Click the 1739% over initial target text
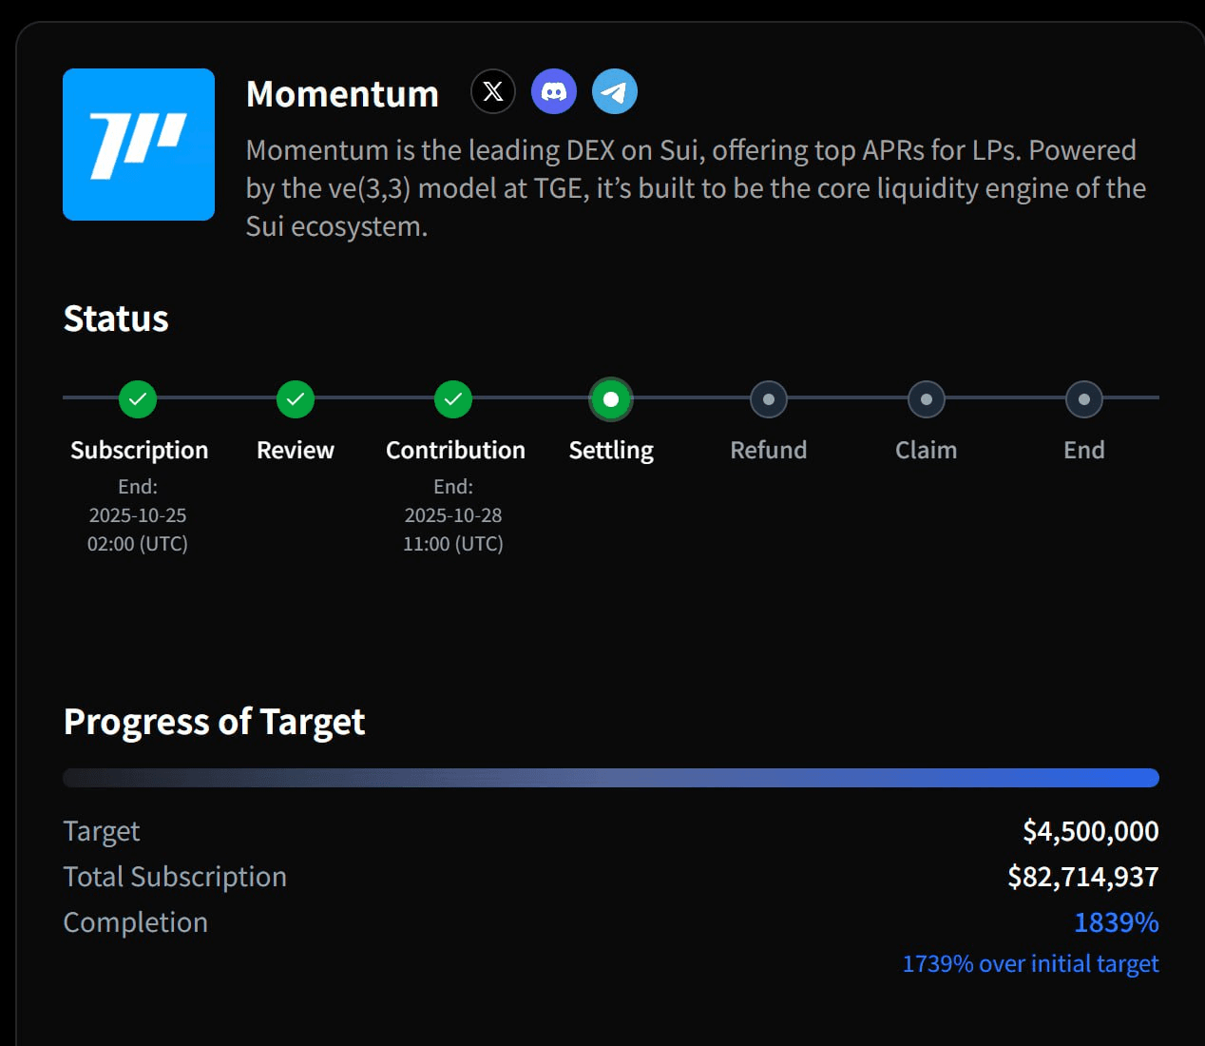Viewport: 1205px width, 1046px height. coord(1030,964)
